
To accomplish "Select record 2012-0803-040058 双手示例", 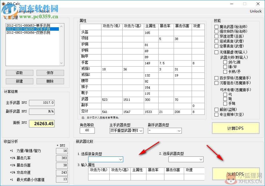I will point(32,29).
